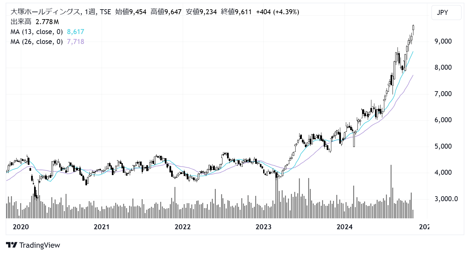
Task: Select the 出来高 volume legend label
Action: point(22,22)
